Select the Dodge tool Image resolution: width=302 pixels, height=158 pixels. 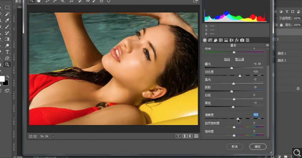click(7, 46)
